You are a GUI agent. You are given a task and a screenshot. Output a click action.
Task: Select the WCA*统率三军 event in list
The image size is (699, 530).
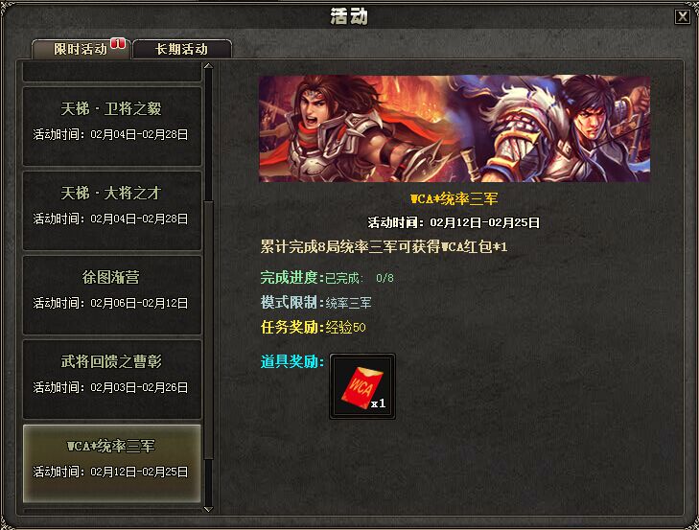click(x=112, y=463)
